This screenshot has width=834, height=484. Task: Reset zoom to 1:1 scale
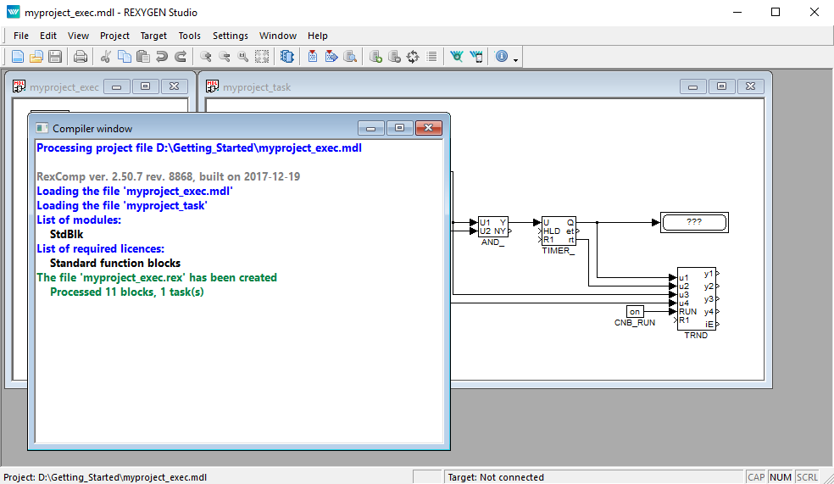coord(243,57)
